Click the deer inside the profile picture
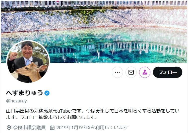The height and width of the screenshot is (133, 189). pos(30,72)
